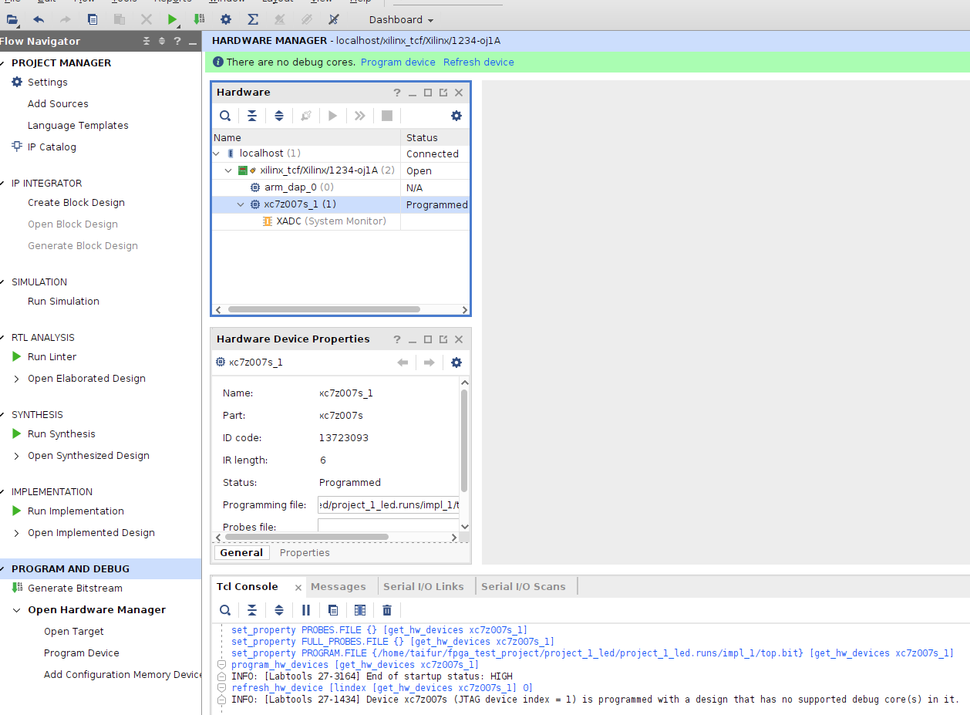Go to previous object in Device Properties
Screen dimensions: 970x715
pyautogui.click(x=402, y=363)
